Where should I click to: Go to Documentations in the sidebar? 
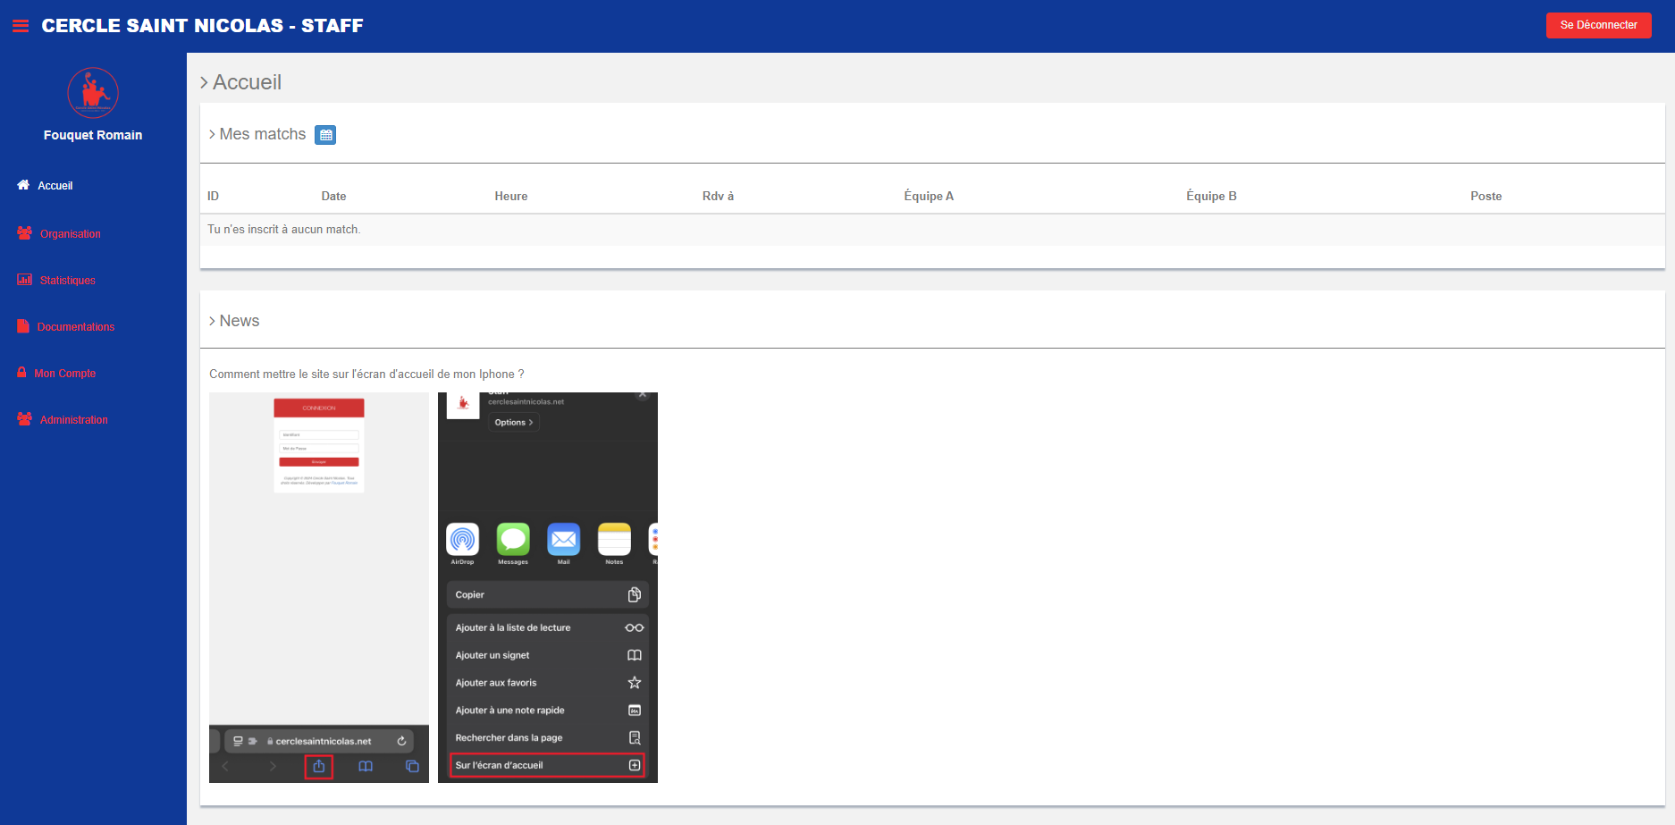[x=76, y=327]
